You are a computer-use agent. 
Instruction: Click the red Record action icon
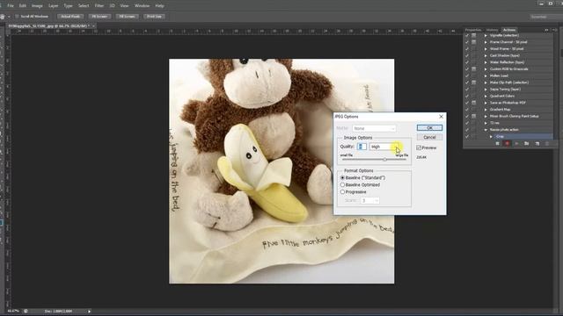507,144
